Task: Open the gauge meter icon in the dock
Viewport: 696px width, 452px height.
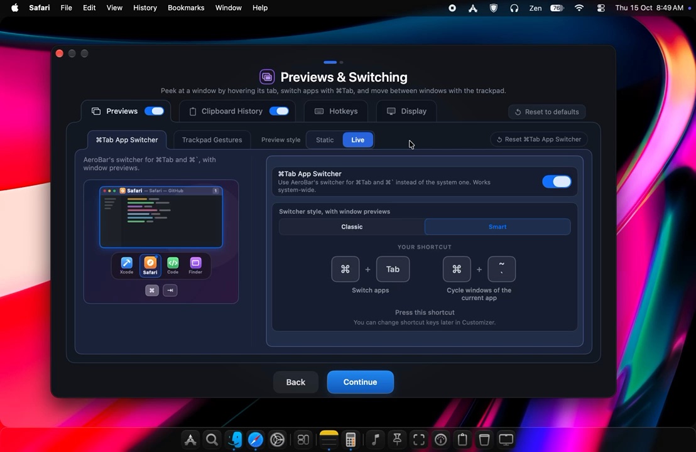Action: 441,439
